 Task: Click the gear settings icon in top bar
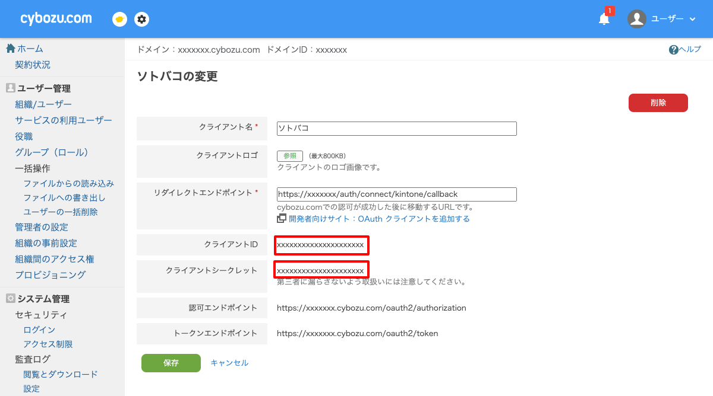pyautogui.click(x=141, y=19)
